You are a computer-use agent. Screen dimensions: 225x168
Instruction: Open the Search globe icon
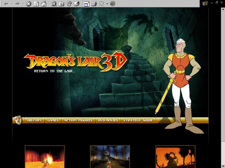coord(54,4)
